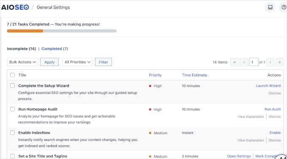Sort tasks by Time Estimate column
The width and height of the screenshot is (287, 159).
point(195,75)
